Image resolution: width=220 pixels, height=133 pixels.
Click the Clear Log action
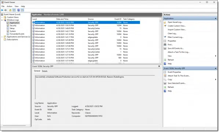coord(172,33)
